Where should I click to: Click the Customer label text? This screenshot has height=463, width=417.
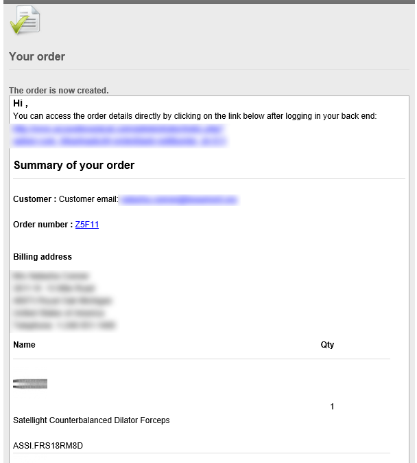(34, 199)
